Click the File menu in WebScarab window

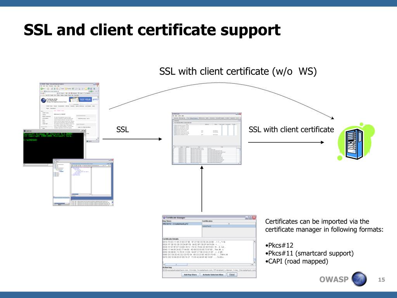coord(173,116)
